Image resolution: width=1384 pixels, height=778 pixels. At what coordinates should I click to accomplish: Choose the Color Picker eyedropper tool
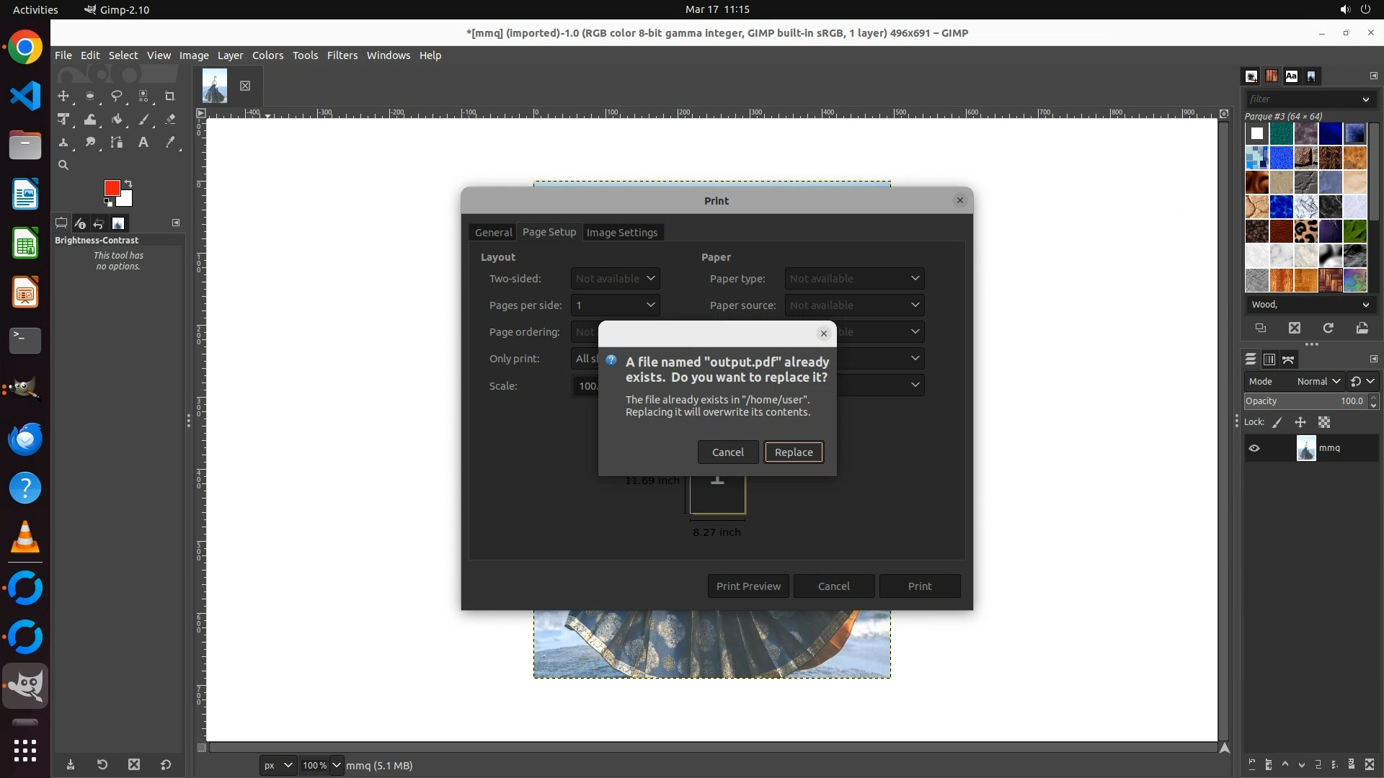click(170, 143)
